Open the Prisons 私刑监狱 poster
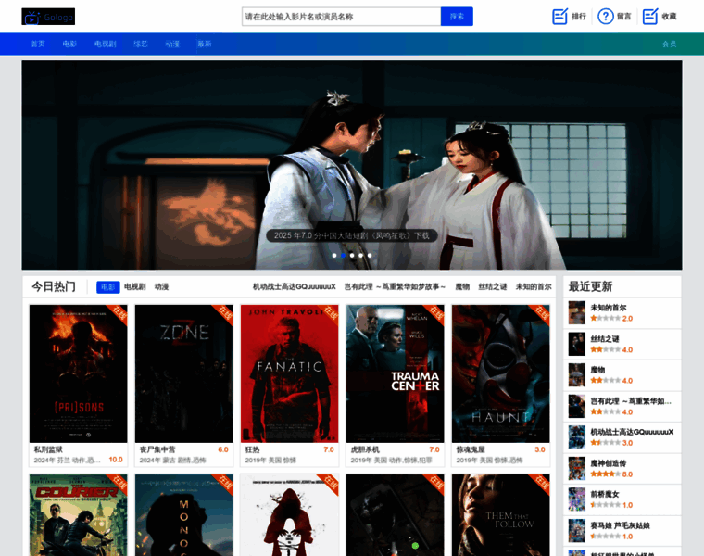The image size is (704, 556). [78, 373]
